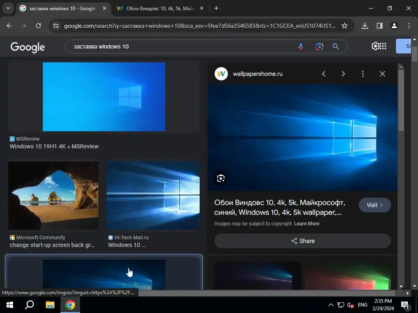Close the 'заставка windows 10' tab
The width and height of the screenshot is (418, 313).
pyautogui.click(x=104, y=8)
